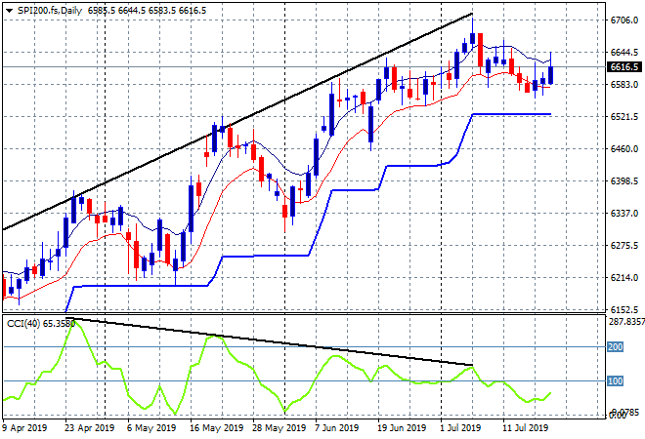Screen dimensions: 645x439
Task: Click the 1 Jul 2019 date label
Action: pyautogui.click(x=460, y=428)
